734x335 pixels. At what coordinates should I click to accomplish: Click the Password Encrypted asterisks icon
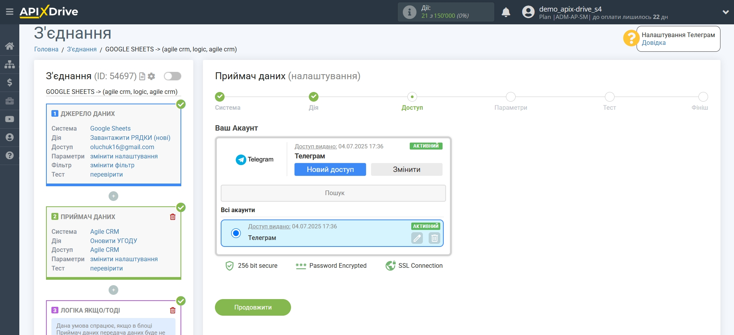pos(301,266)
